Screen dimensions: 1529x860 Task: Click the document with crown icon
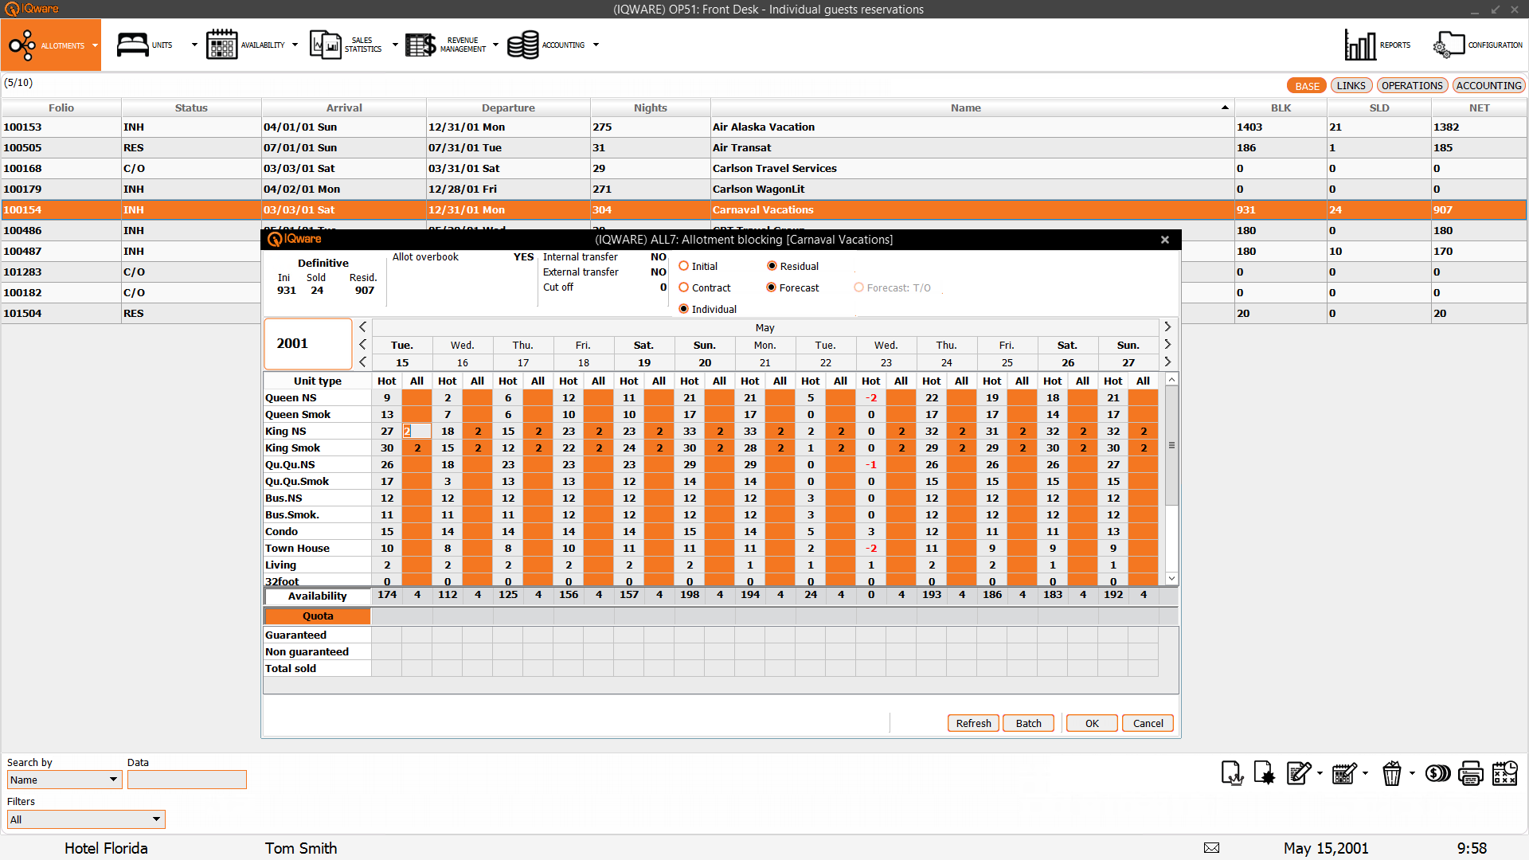[1232, 773]
